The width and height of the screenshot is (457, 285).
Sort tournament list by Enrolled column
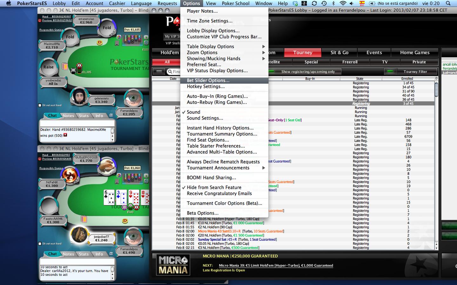click(407, 78)
